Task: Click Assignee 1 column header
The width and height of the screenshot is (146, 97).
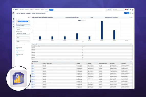Action: click(112, 64)
